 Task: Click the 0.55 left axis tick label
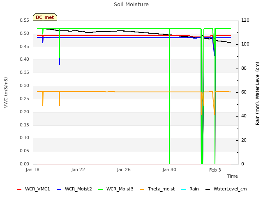pyautogui.click(x=25, y=20)
